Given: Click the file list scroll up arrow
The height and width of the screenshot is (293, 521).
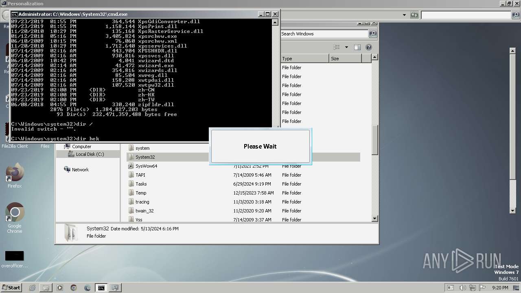Looking at the screenshot, I should coord(375,58).
